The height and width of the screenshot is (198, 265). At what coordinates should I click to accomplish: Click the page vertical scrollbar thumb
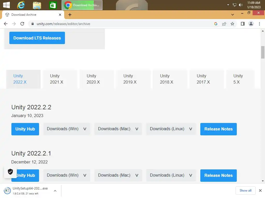[263, 52]
